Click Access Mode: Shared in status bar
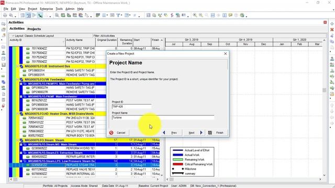335x188 pixels. point(84,186)
